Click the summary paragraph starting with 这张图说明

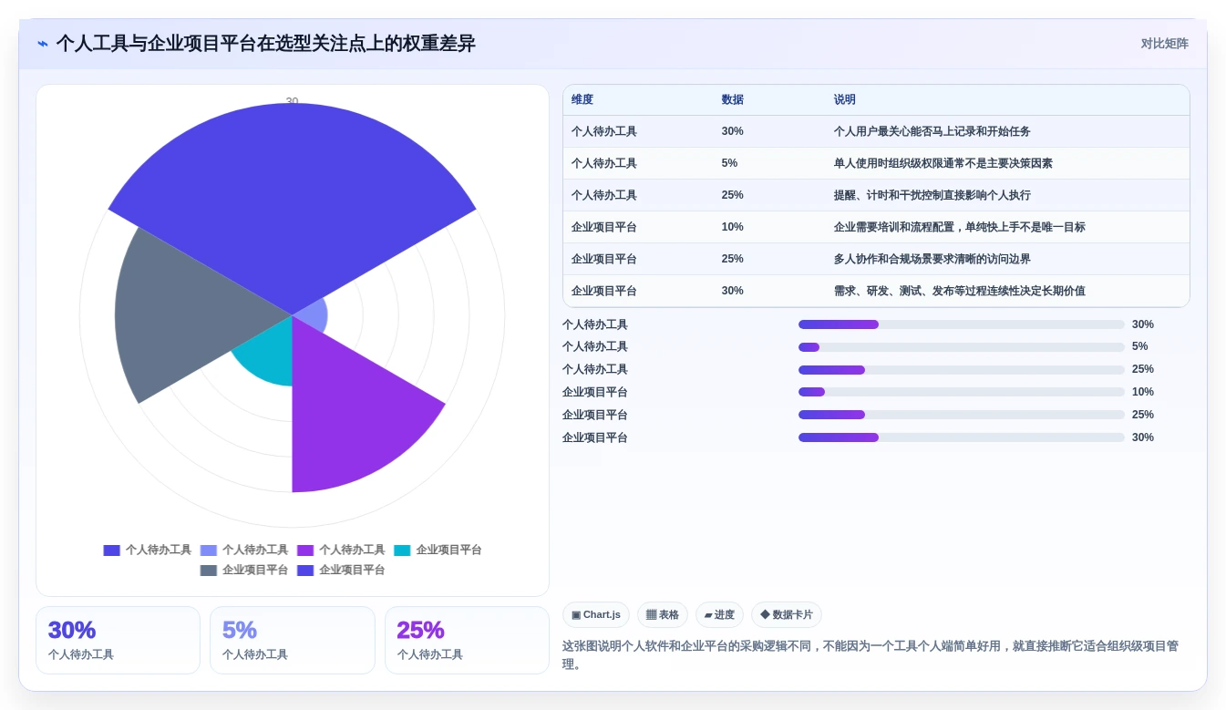click(x=871, y=654)
